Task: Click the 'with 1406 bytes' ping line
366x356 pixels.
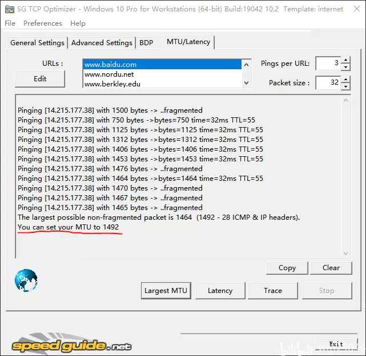Action: [140, 149]
